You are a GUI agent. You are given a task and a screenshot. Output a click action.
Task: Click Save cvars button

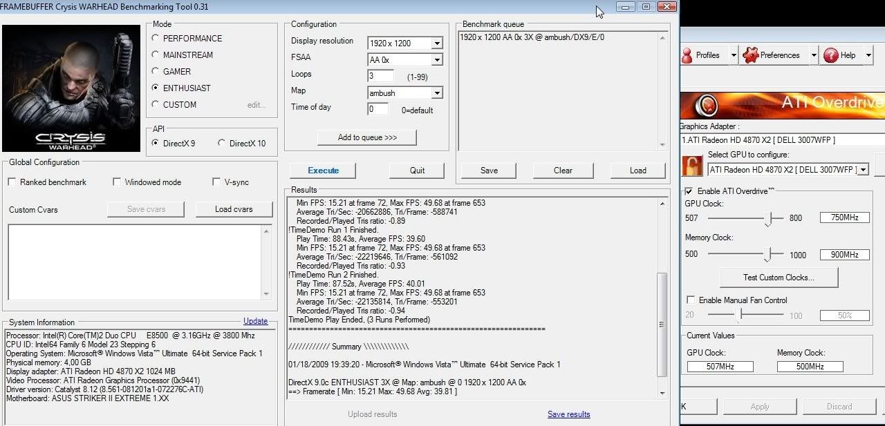(146, 209)
